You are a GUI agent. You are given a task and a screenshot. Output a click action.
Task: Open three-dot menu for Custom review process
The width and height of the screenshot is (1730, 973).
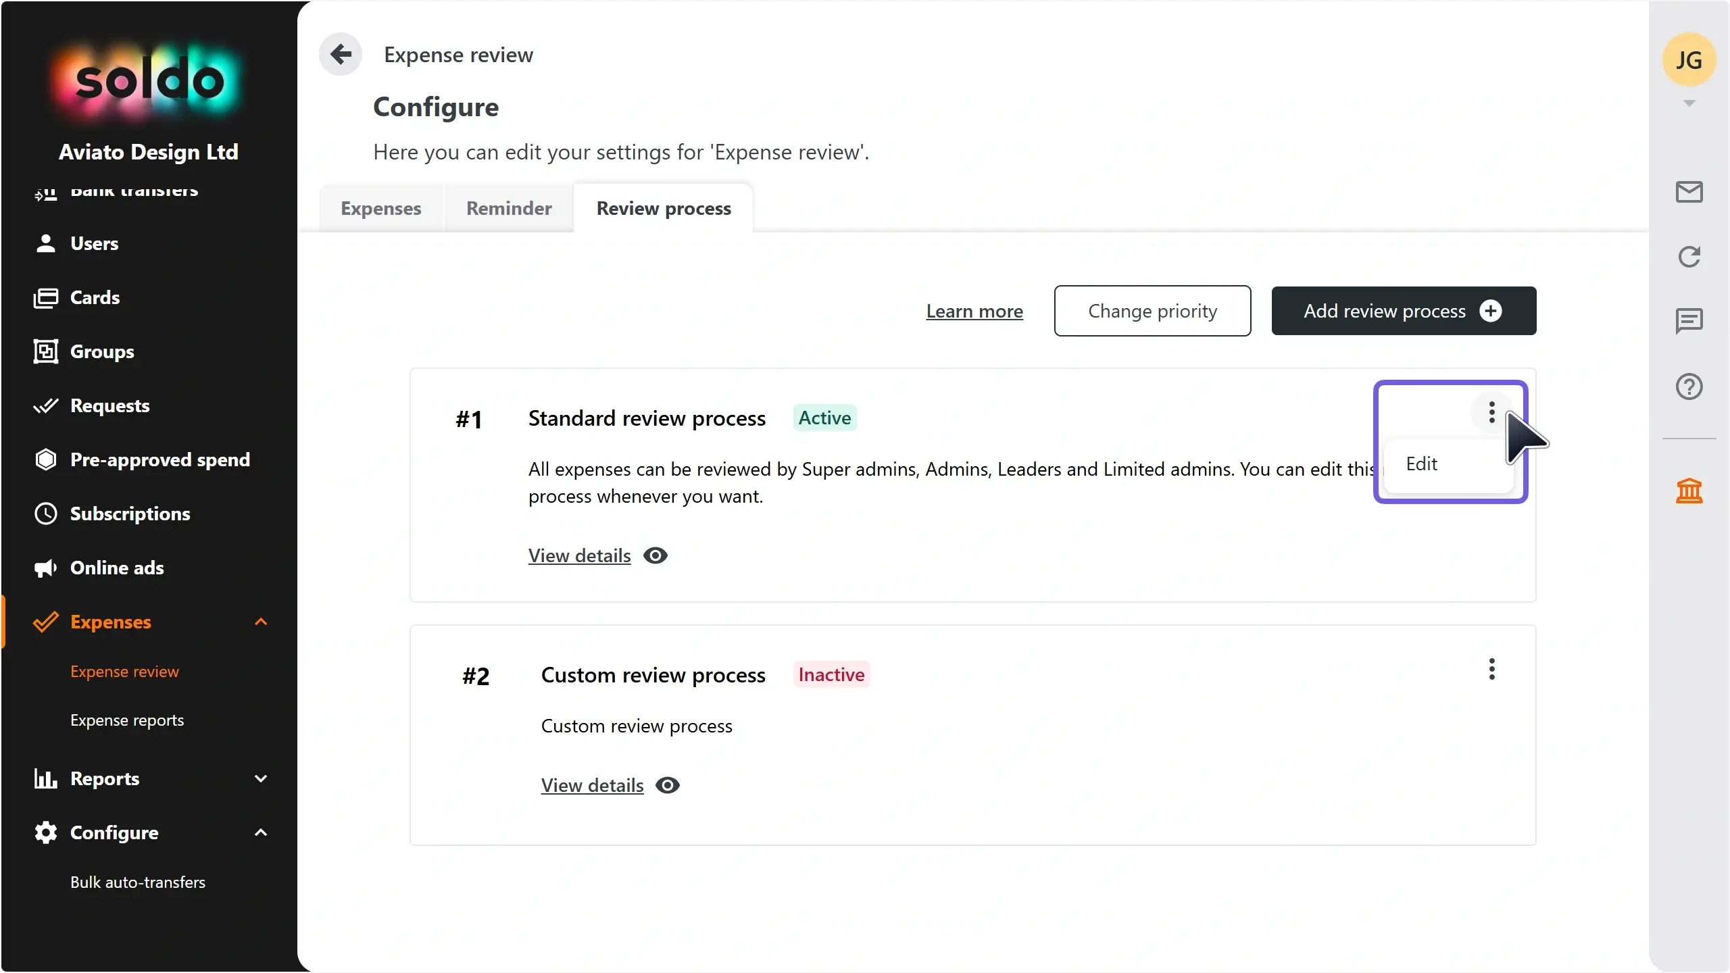(x=1491, y=669)
